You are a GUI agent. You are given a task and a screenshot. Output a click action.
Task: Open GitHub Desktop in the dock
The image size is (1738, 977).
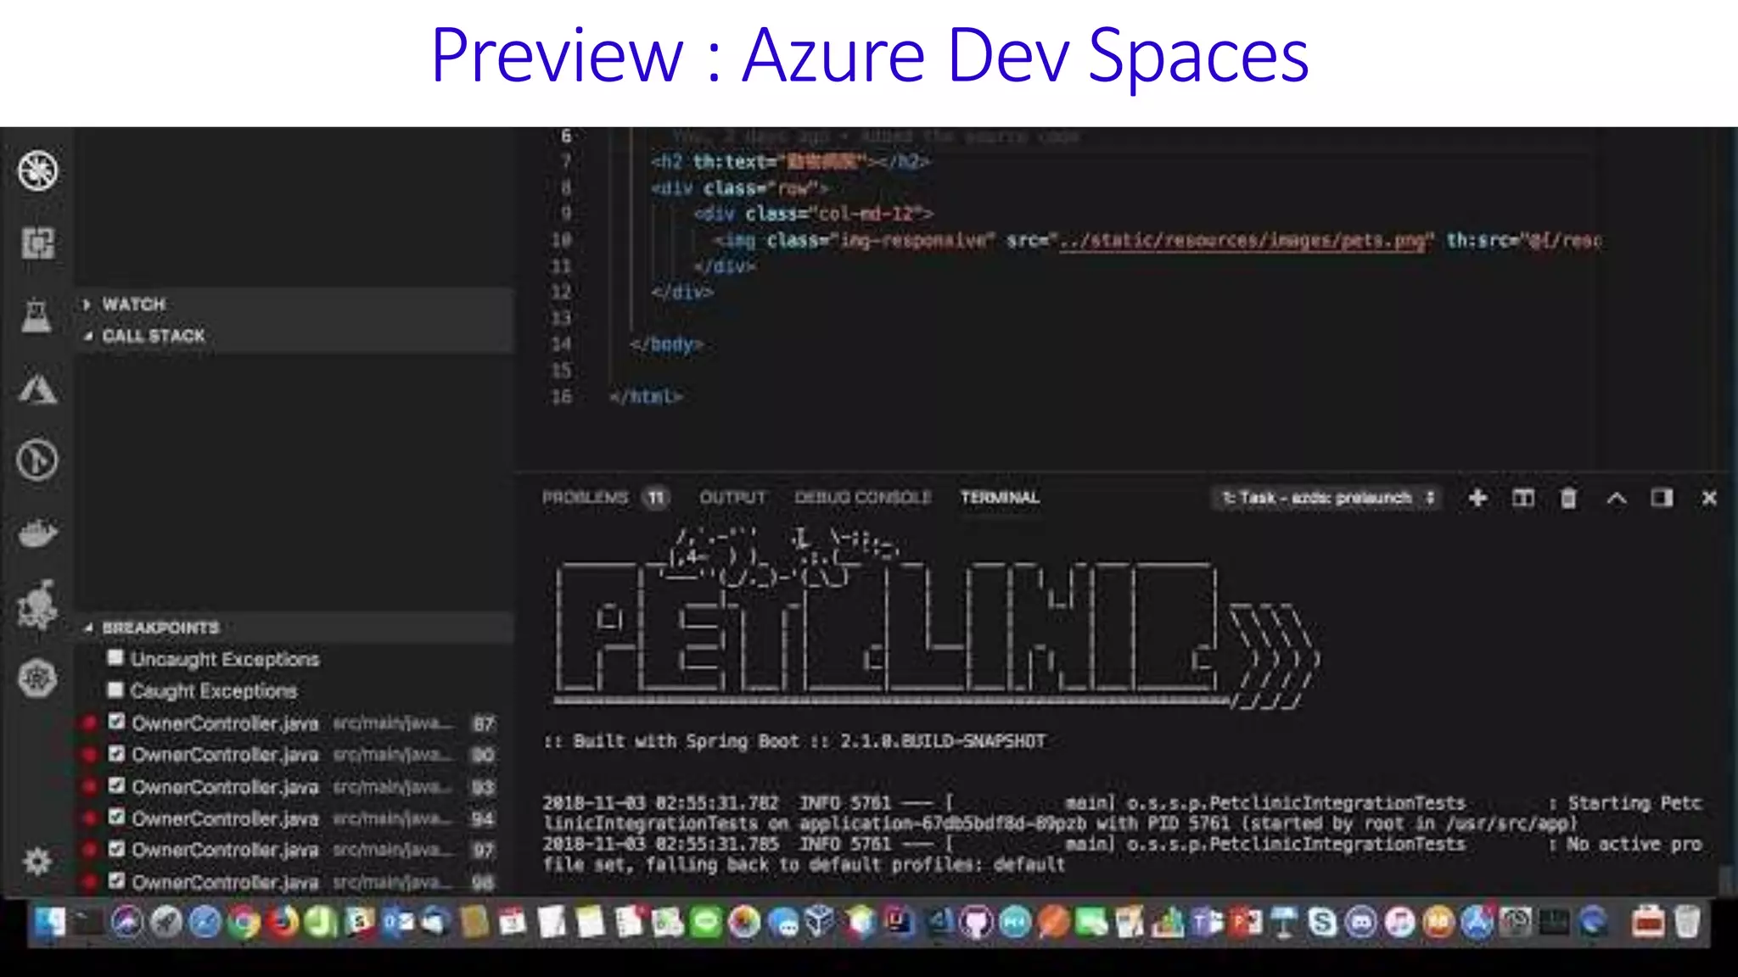coord(976,923)
